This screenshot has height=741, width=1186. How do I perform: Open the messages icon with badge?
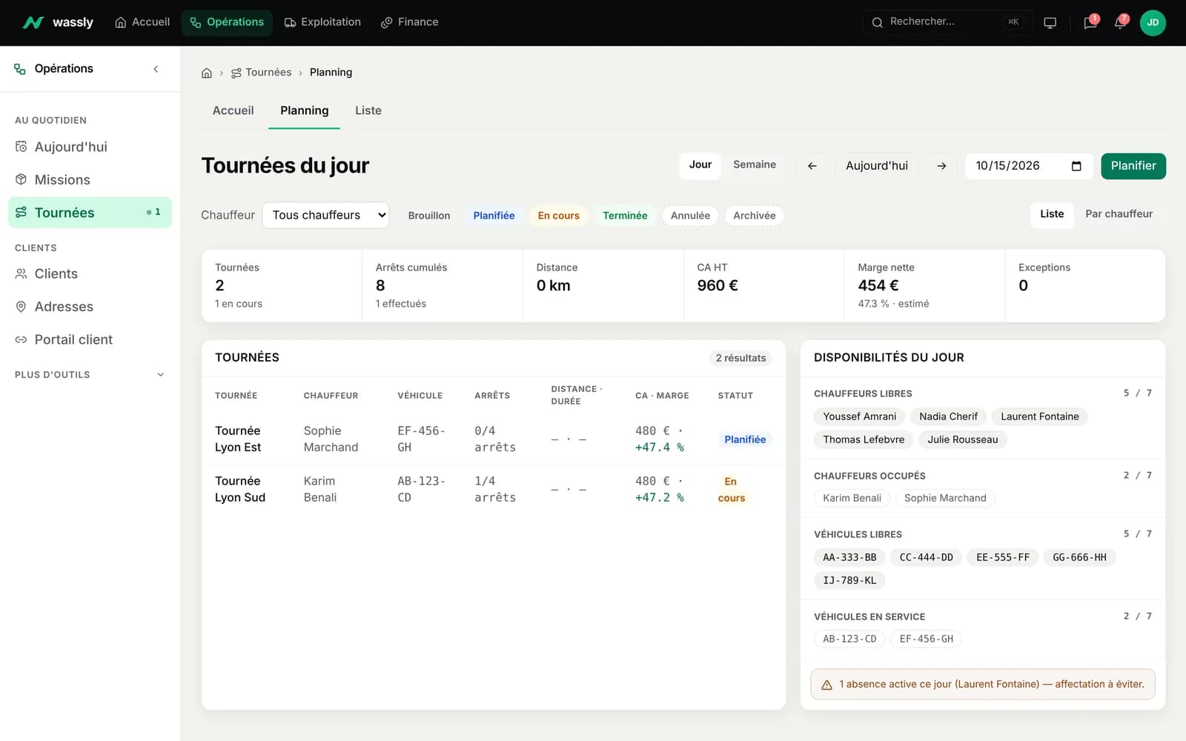coord(1090,23)
